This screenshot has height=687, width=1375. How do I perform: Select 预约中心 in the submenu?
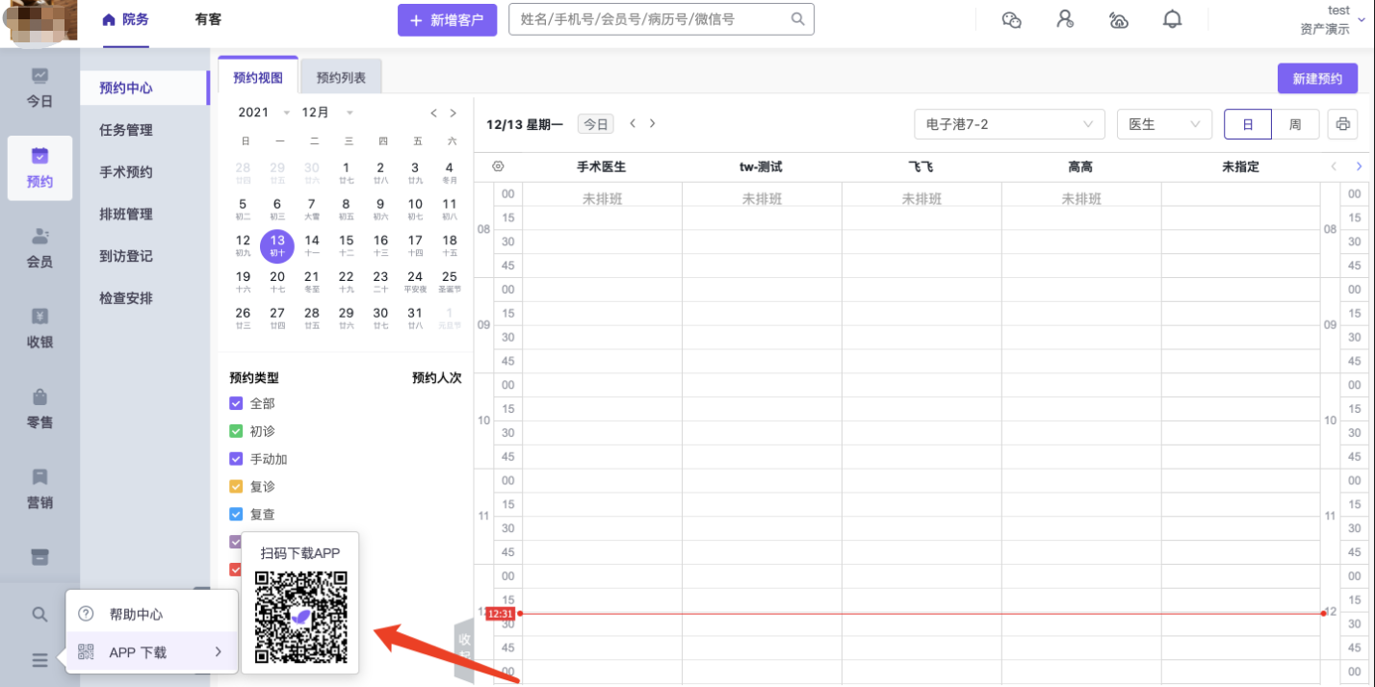pyautogui.click(x=144, y=88)
